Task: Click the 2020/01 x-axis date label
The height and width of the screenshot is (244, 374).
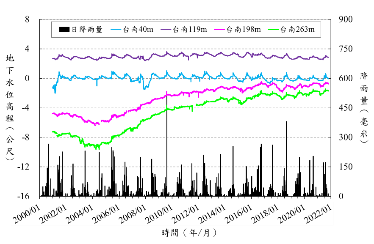Action: click(292, 213)
